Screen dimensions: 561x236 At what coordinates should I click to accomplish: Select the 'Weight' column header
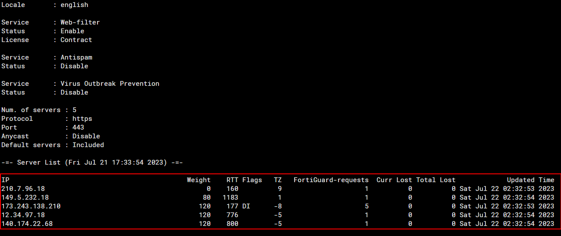click(199, 180)
